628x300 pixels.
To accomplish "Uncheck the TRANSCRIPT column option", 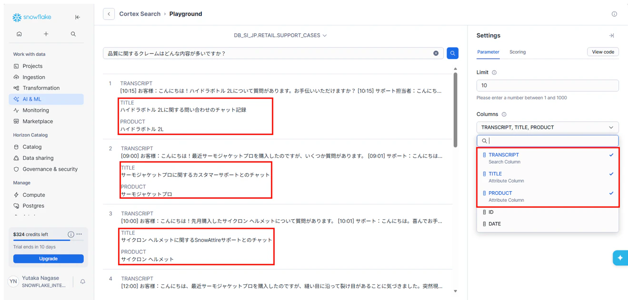I will click(548, 158).
